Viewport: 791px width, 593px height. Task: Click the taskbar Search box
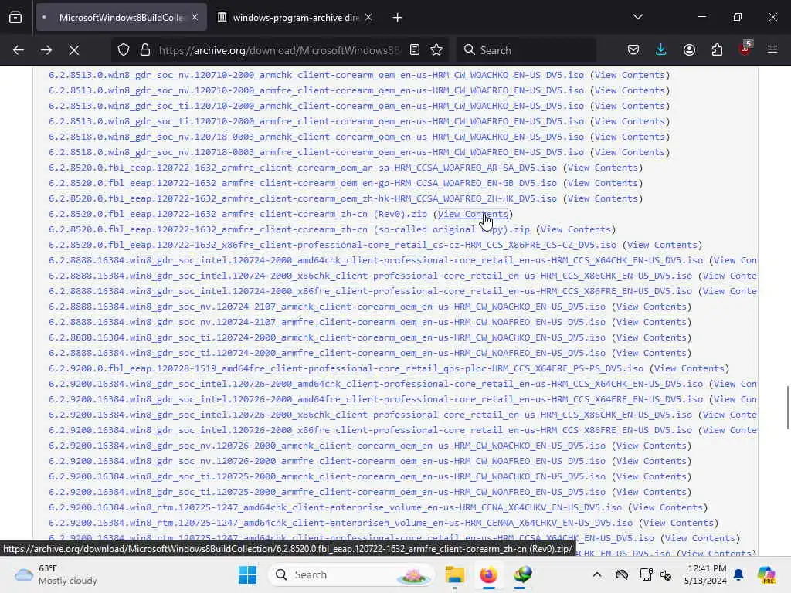coord(351,574)
